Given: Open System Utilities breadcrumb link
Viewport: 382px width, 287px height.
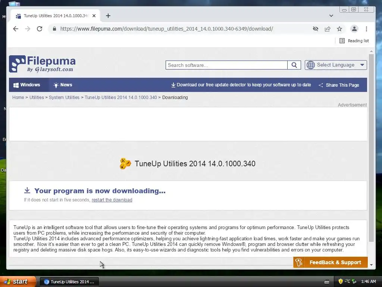Looking at the screenshot, I should pos(64,98).
